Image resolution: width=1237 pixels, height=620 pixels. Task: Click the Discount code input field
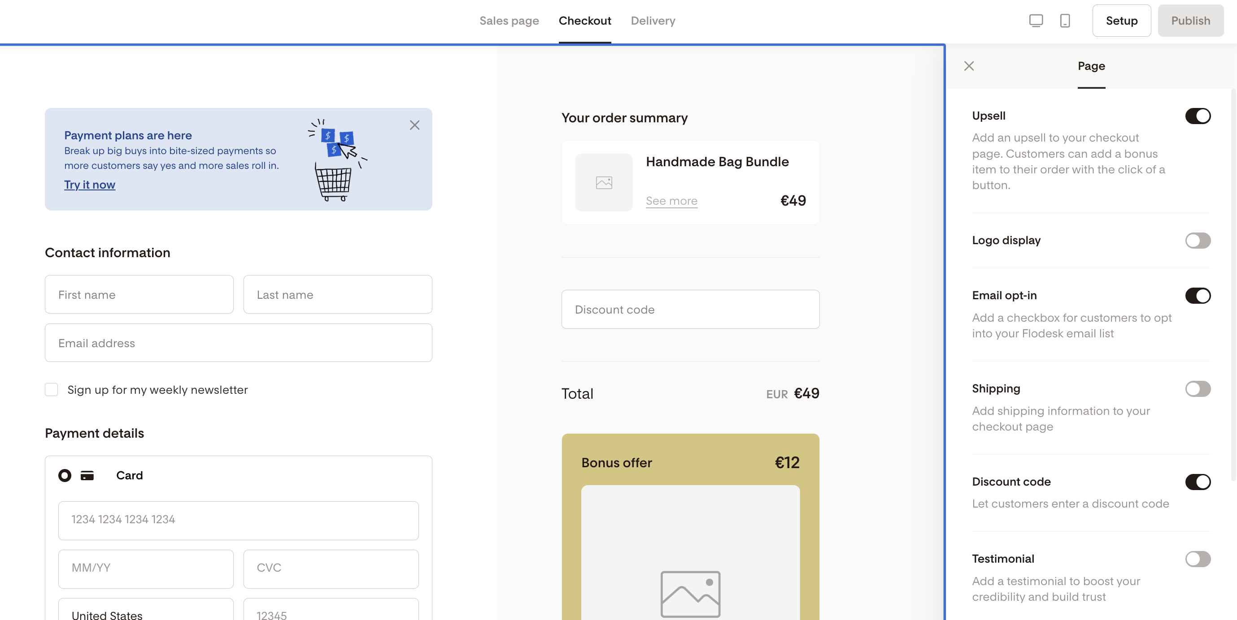[690, 309]
